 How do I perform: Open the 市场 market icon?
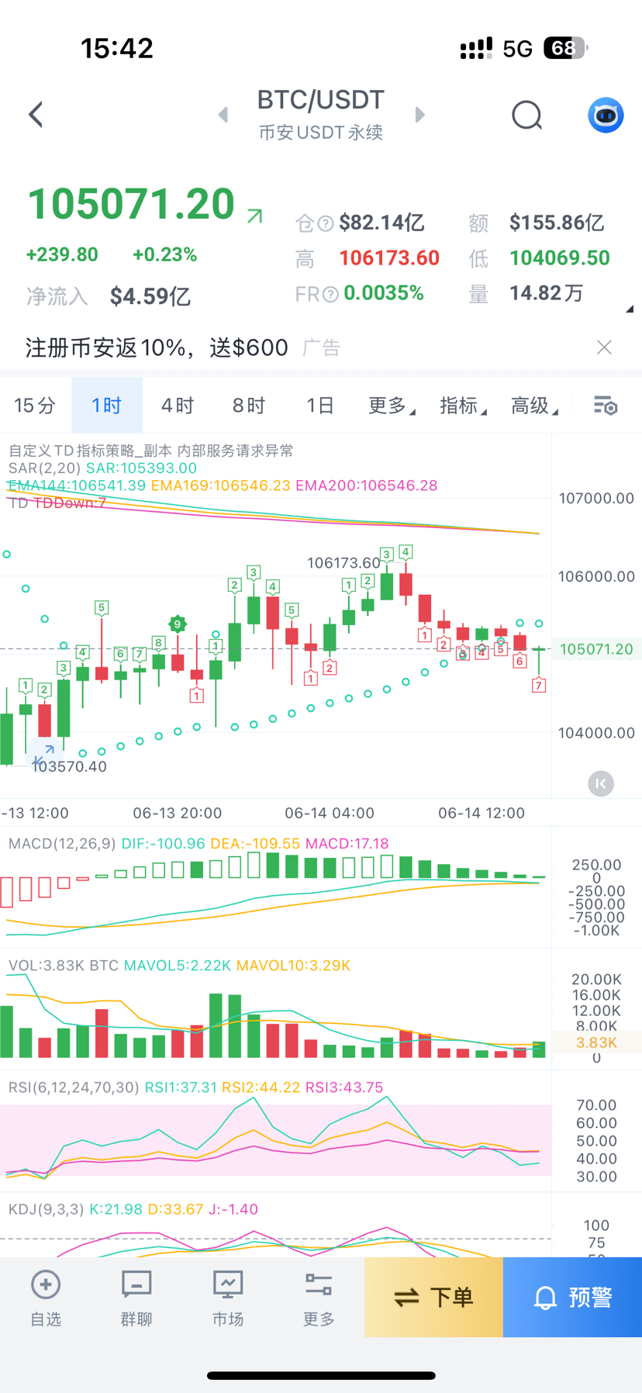pyautogui.click(x=228, y=1285)
